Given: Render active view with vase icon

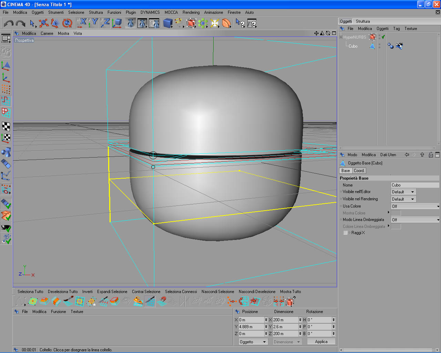Looking at the screenshot, I should (x=131, y=23).
